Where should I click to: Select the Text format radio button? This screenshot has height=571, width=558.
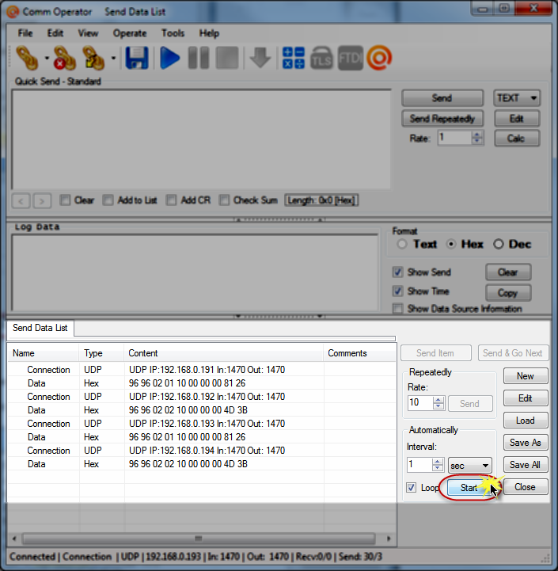(x=402, y=244)
